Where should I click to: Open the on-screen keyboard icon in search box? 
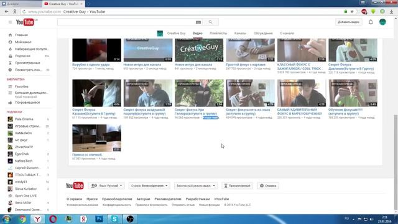[x=198, y=22]
